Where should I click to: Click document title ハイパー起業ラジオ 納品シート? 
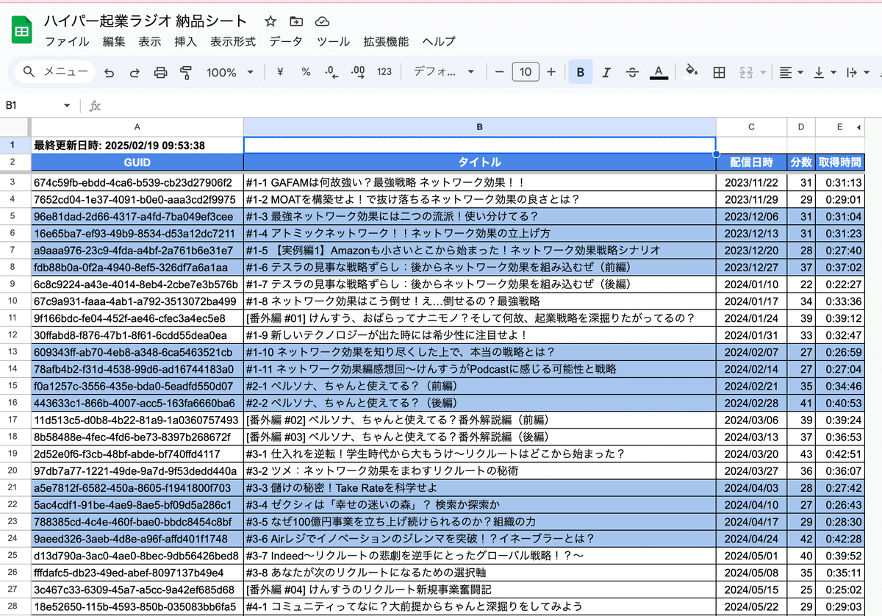click(146, 21)
